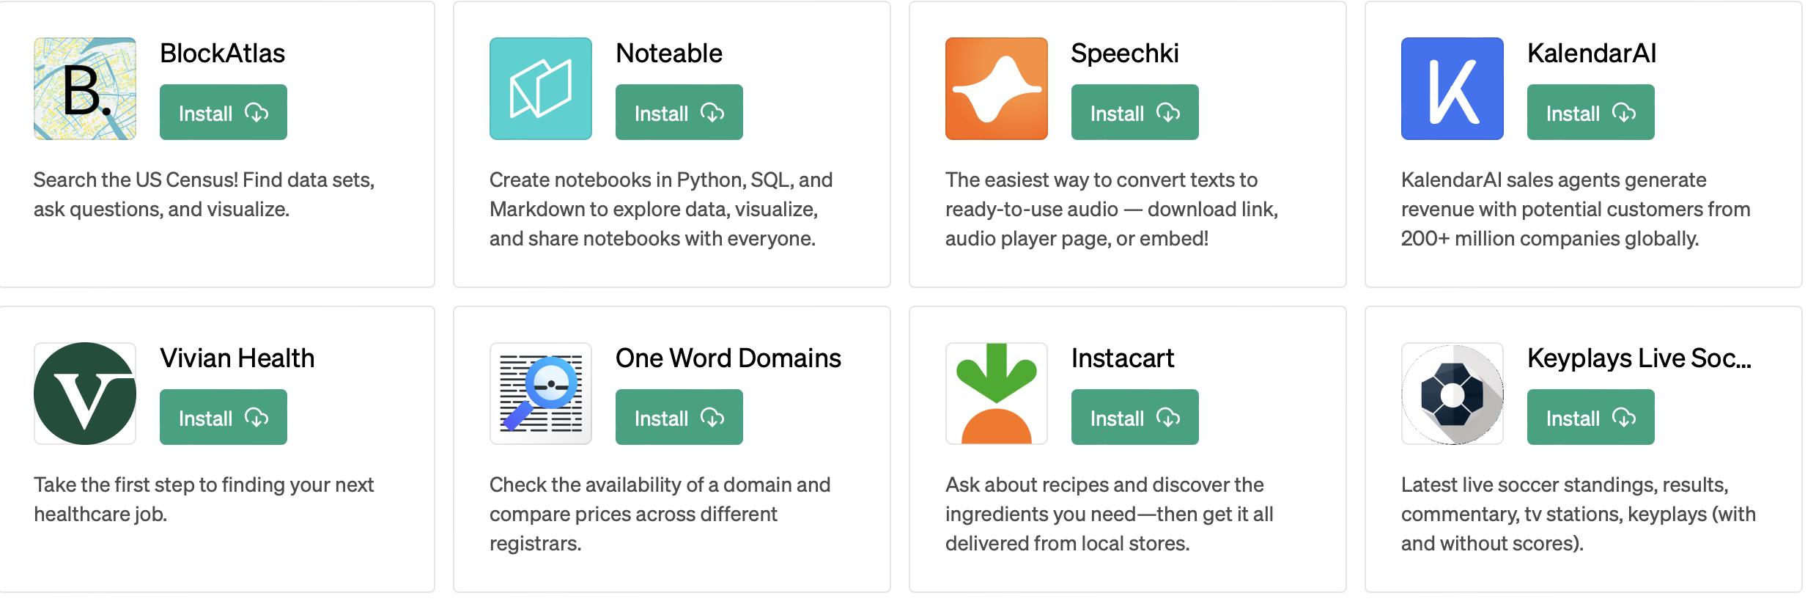
Task: Click the 'finding your next healthcare job' description
Action: click(204, 499)
